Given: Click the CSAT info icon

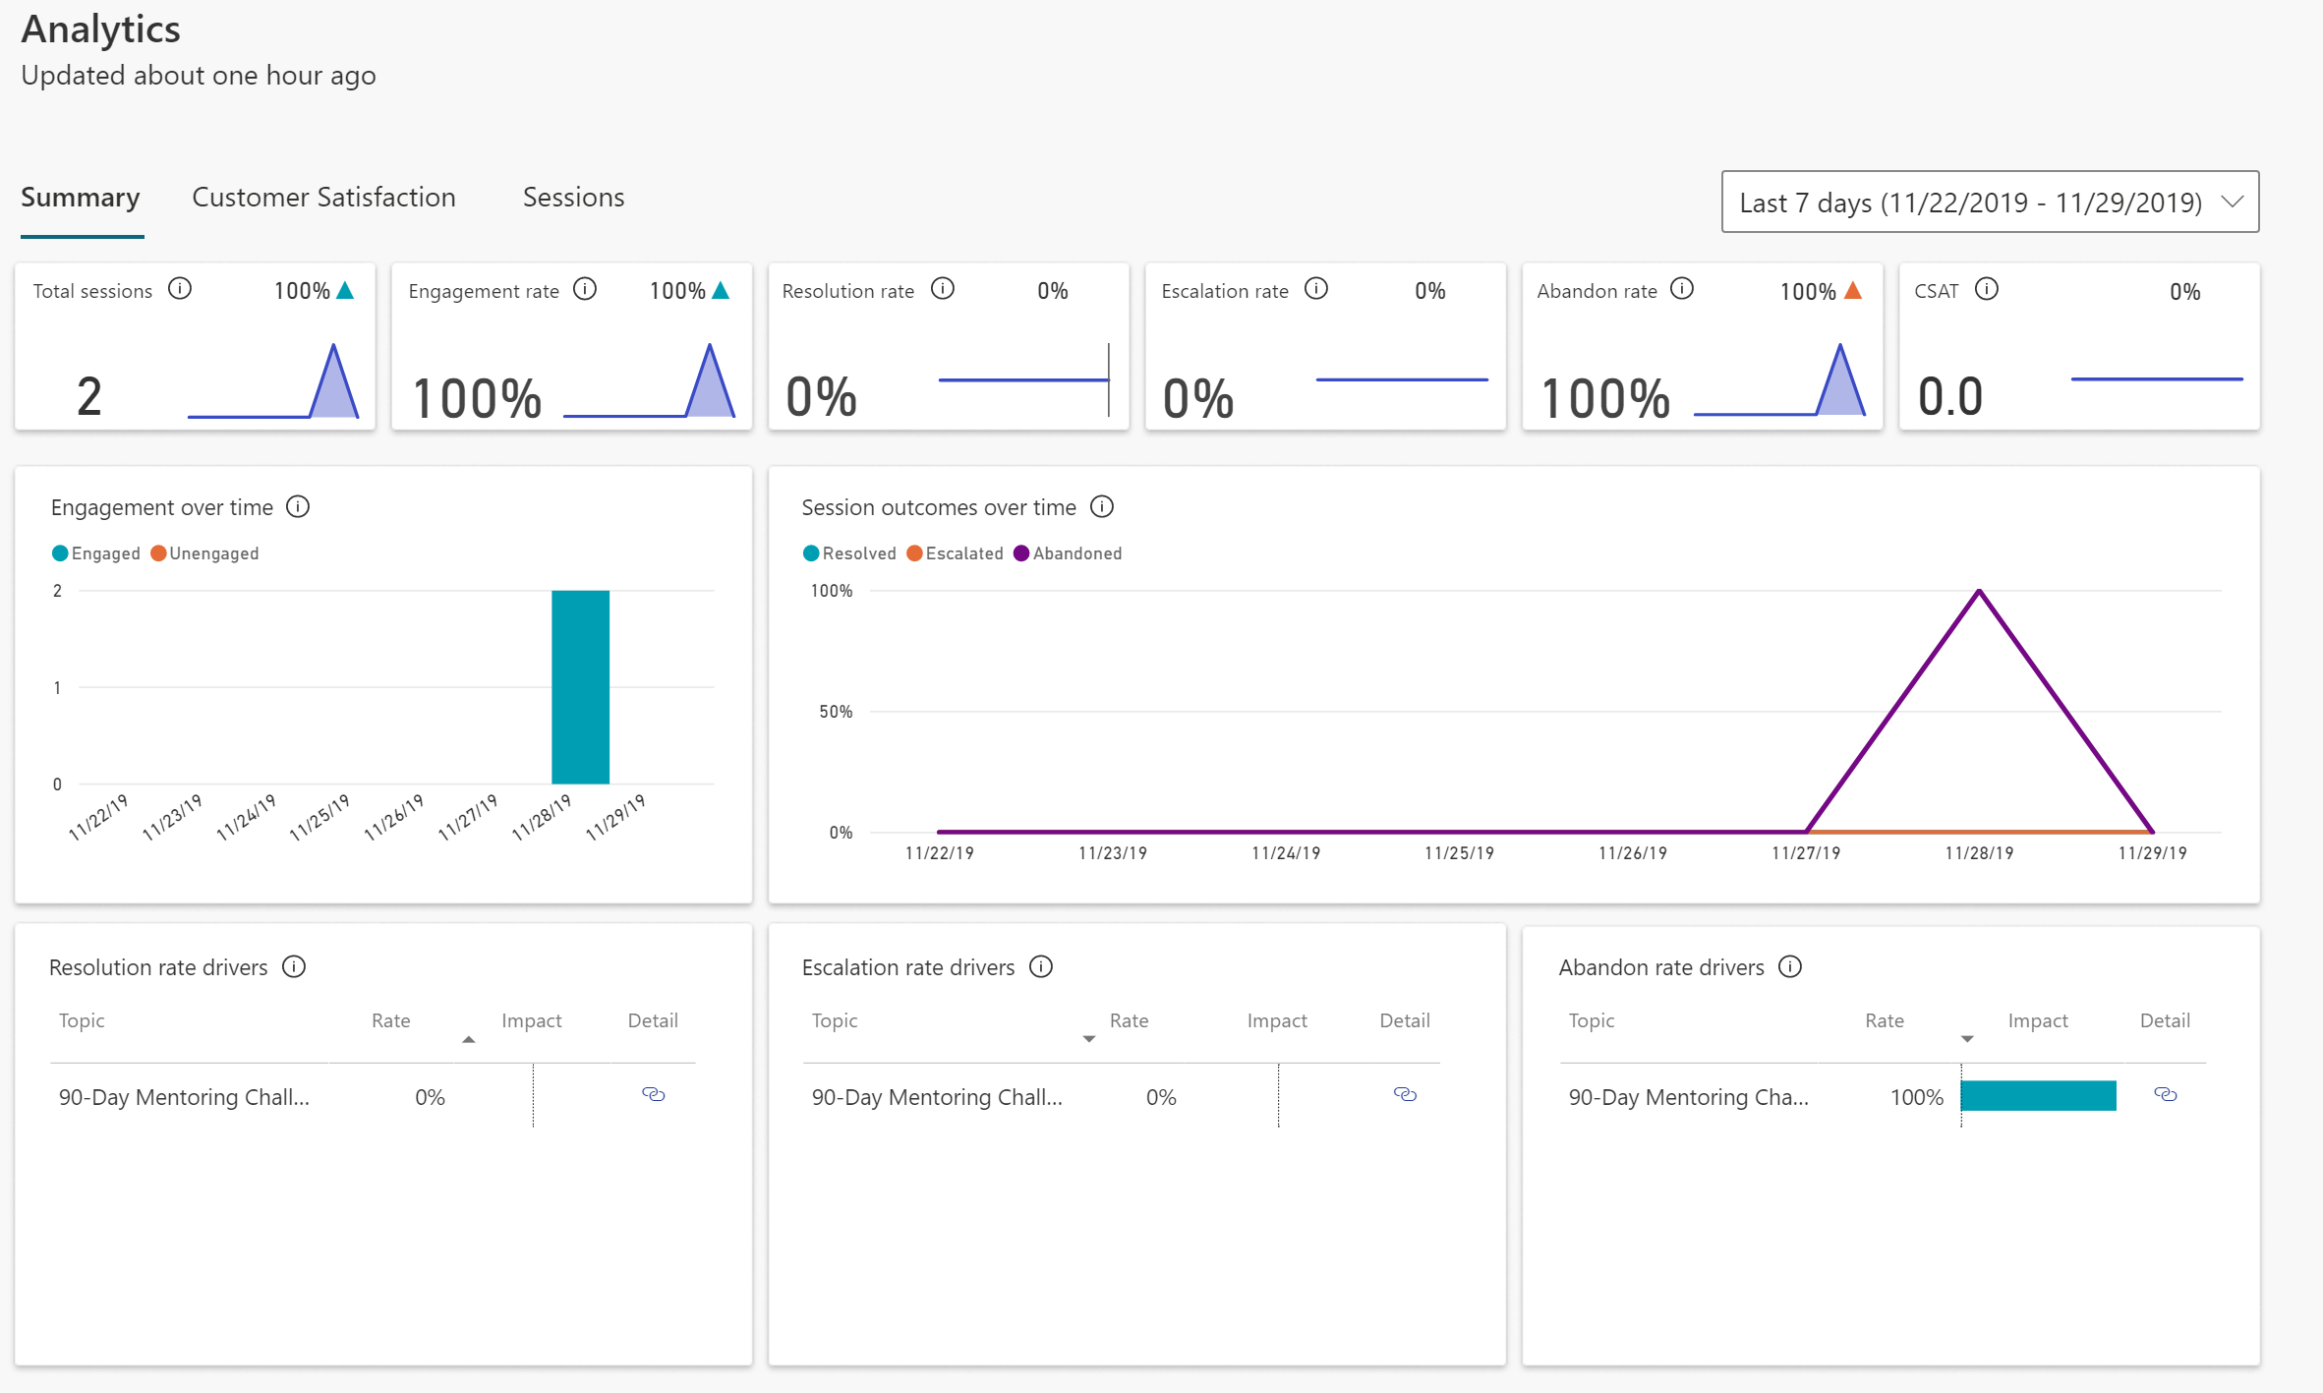Looking at the screenshot, I should 1987,289.
